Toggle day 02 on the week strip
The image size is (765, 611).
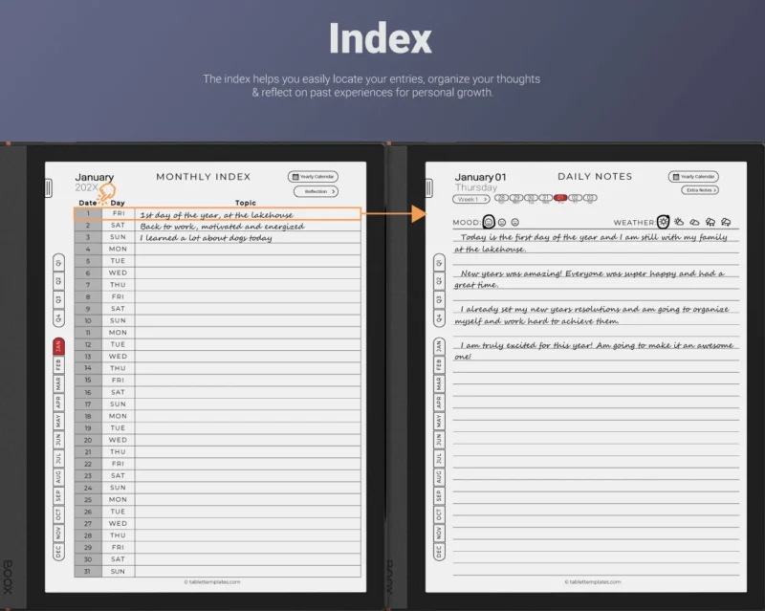click(575, 197)
